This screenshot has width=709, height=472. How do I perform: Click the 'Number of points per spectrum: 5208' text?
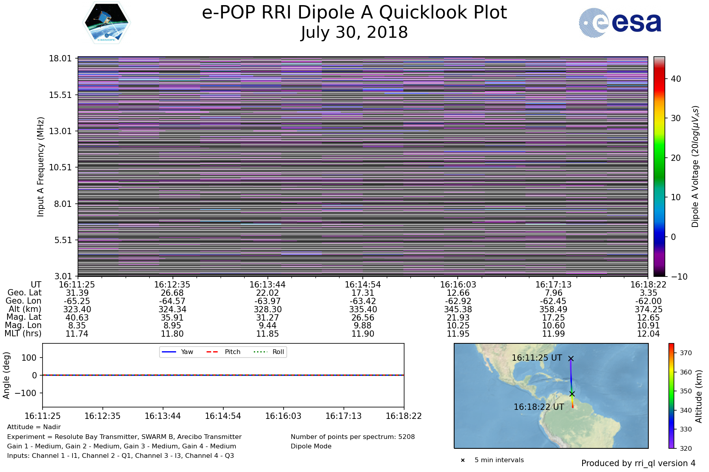click(x=353, y=437)
